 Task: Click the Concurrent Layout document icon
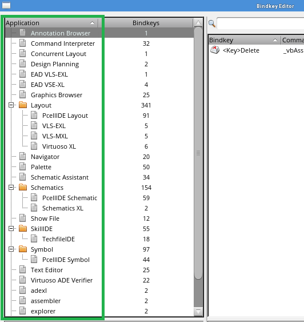coord(22,53)
